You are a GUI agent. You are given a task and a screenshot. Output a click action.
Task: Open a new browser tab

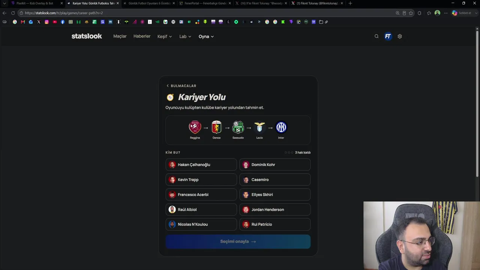350,3
